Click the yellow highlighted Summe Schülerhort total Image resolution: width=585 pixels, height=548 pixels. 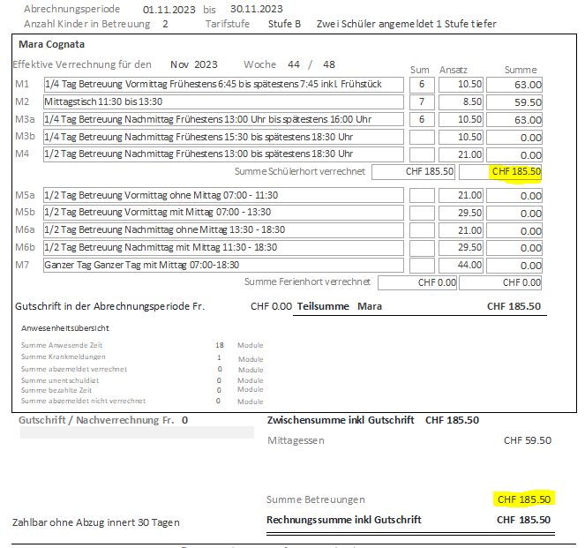coord(516,172)
